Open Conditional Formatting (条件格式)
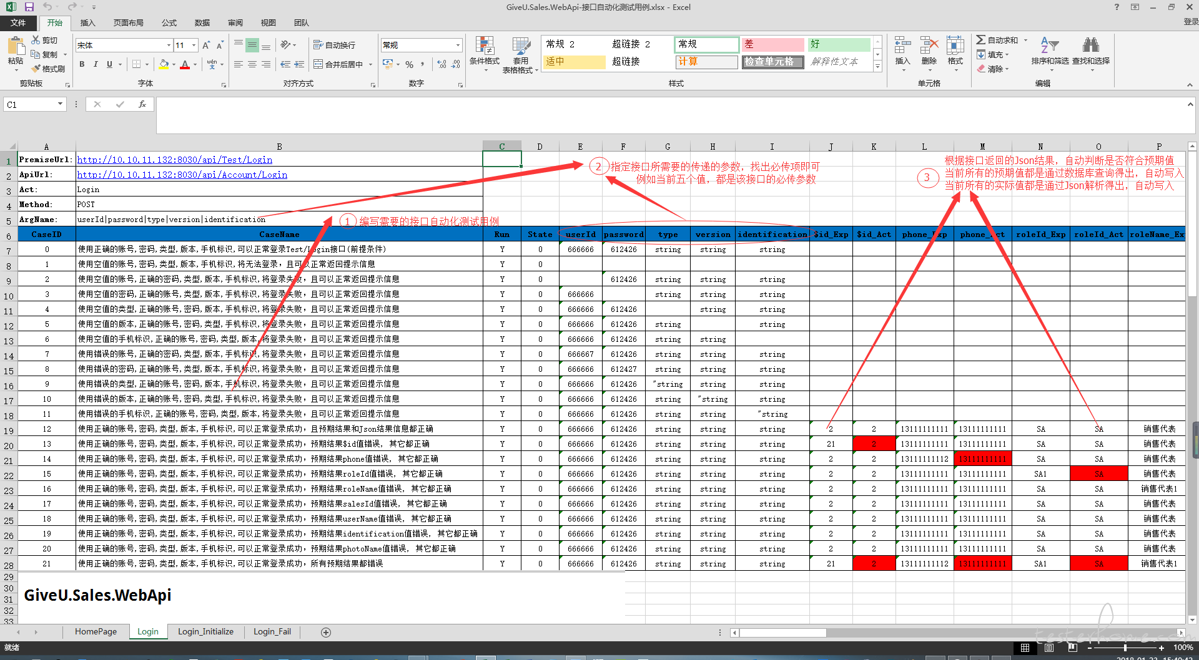The width and height of the screenshot is (1199, 660). pyautogui.click(x=485, y=54)
